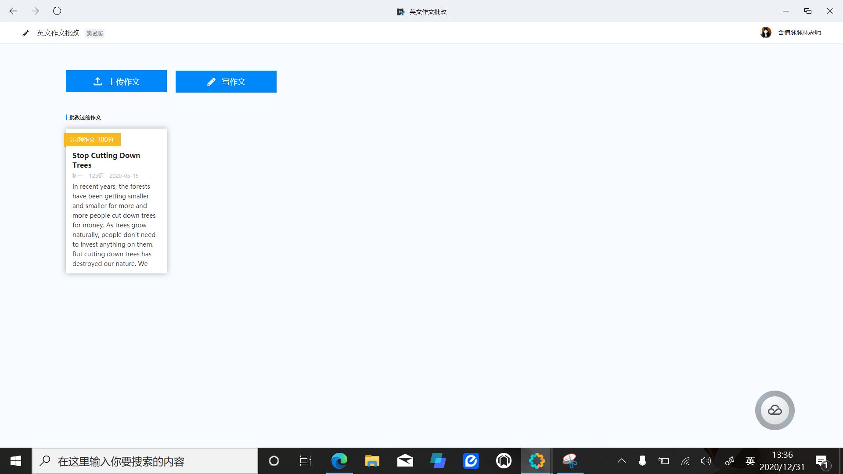Open Task View on the taskbar
Screen dimensions: 843x474
click(306, 461)
